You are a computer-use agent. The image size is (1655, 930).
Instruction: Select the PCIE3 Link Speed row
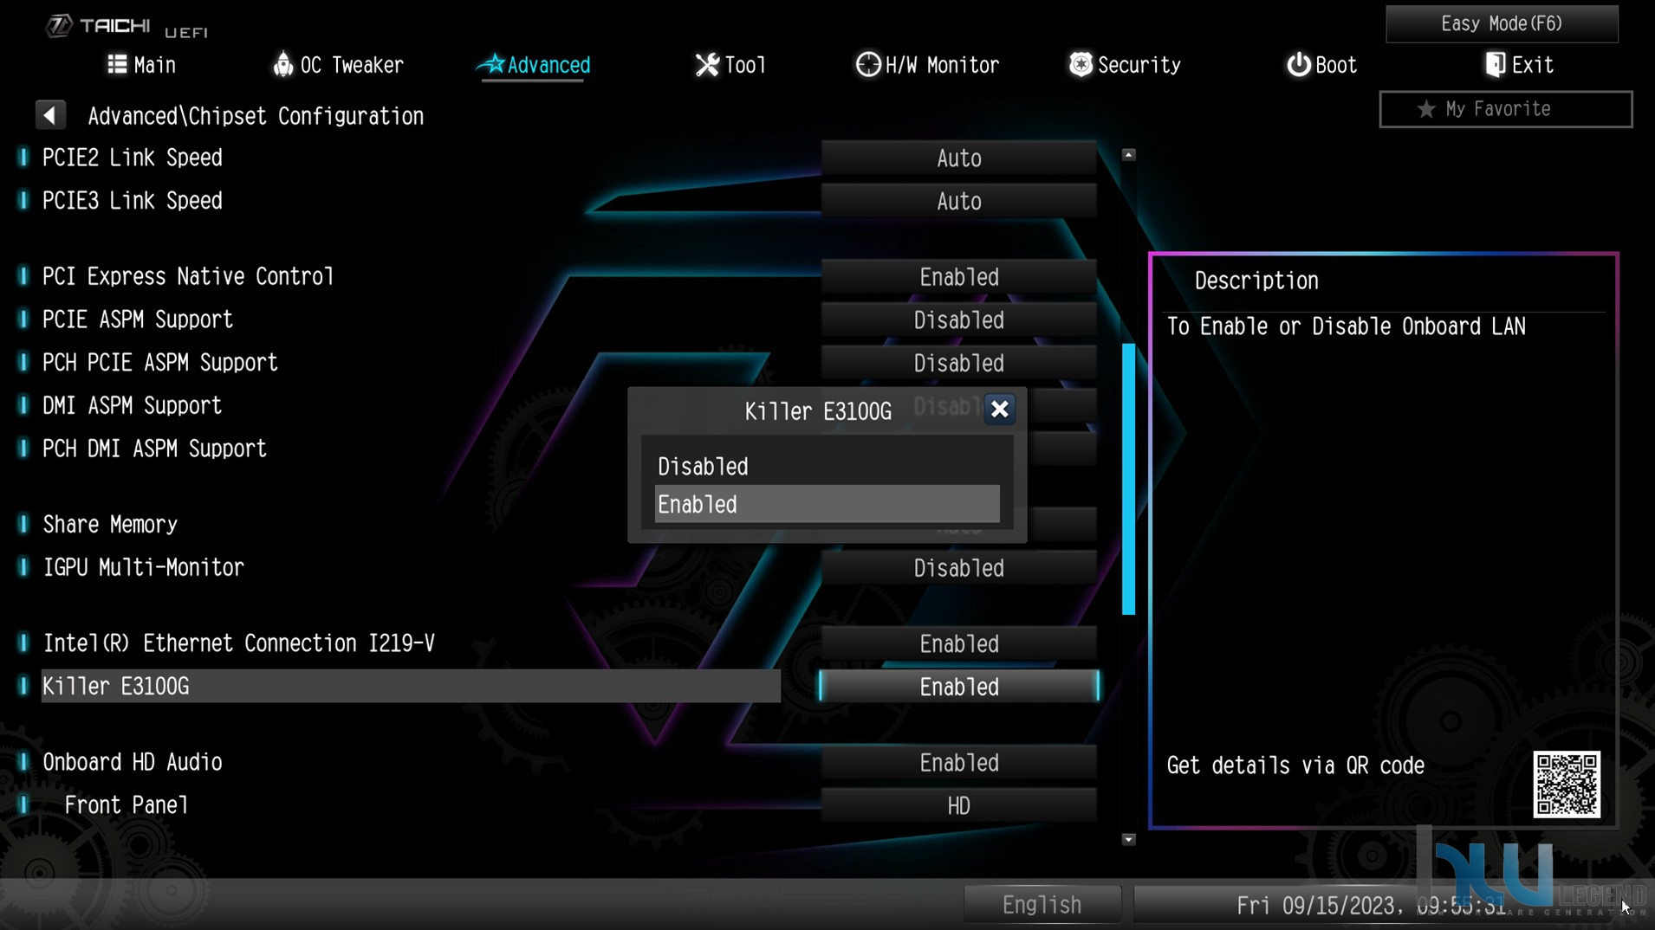coord(133,201)
